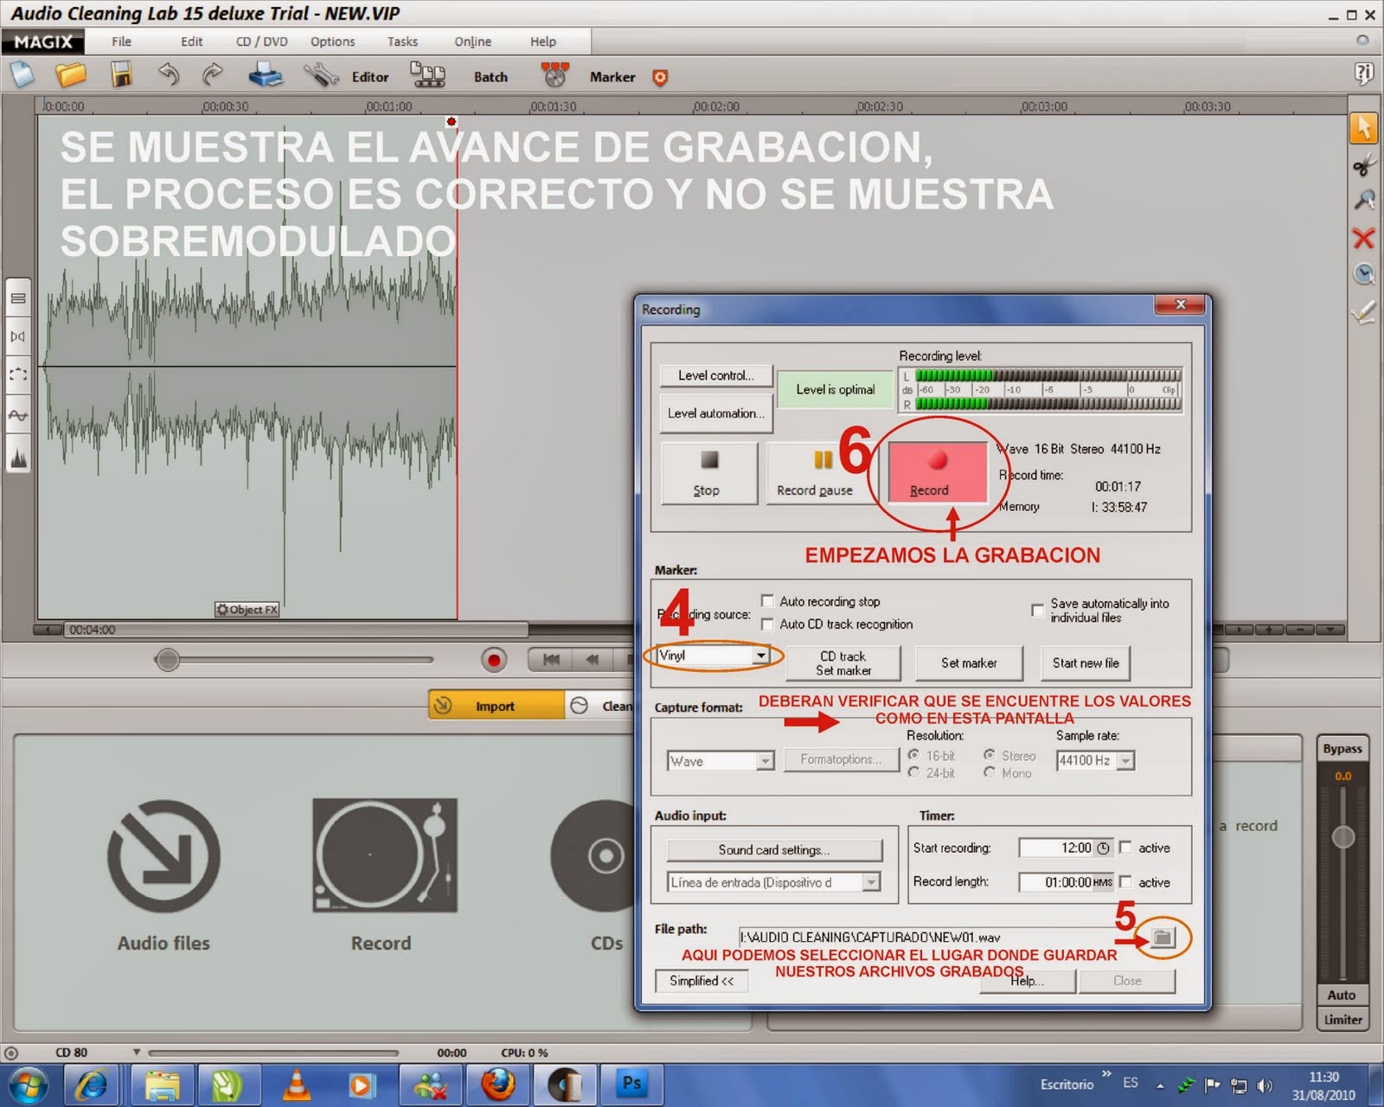This screenshot has width=1384, height=1107.
Task: Click the Start new file button
Action: pos(1086,663)
